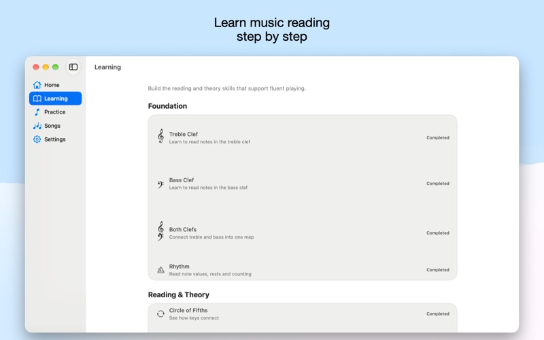Screen dimensions: 544x340
Task: Click the metronome icon next to Rhythm
Action: click(160, 270)
